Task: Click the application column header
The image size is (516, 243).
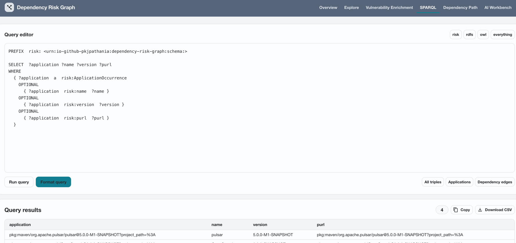Action: click(20, 225)
